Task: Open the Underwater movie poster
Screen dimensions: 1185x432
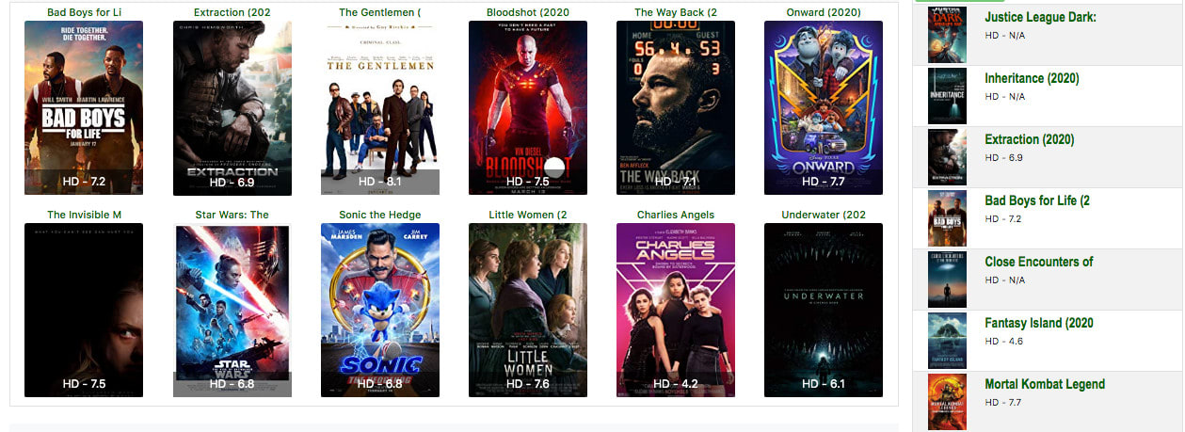Action: pos(824,310)
